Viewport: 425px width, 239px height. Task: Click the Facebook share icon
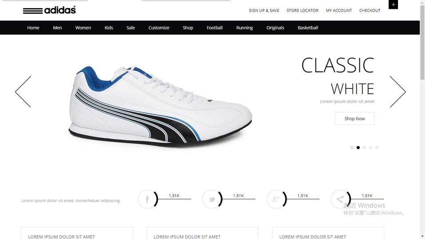[x=147, y=199]
